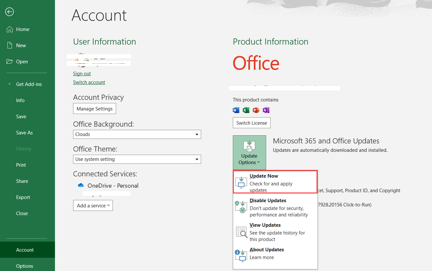
Task: Click the OneDrive cloud icon
Action: 81,185
